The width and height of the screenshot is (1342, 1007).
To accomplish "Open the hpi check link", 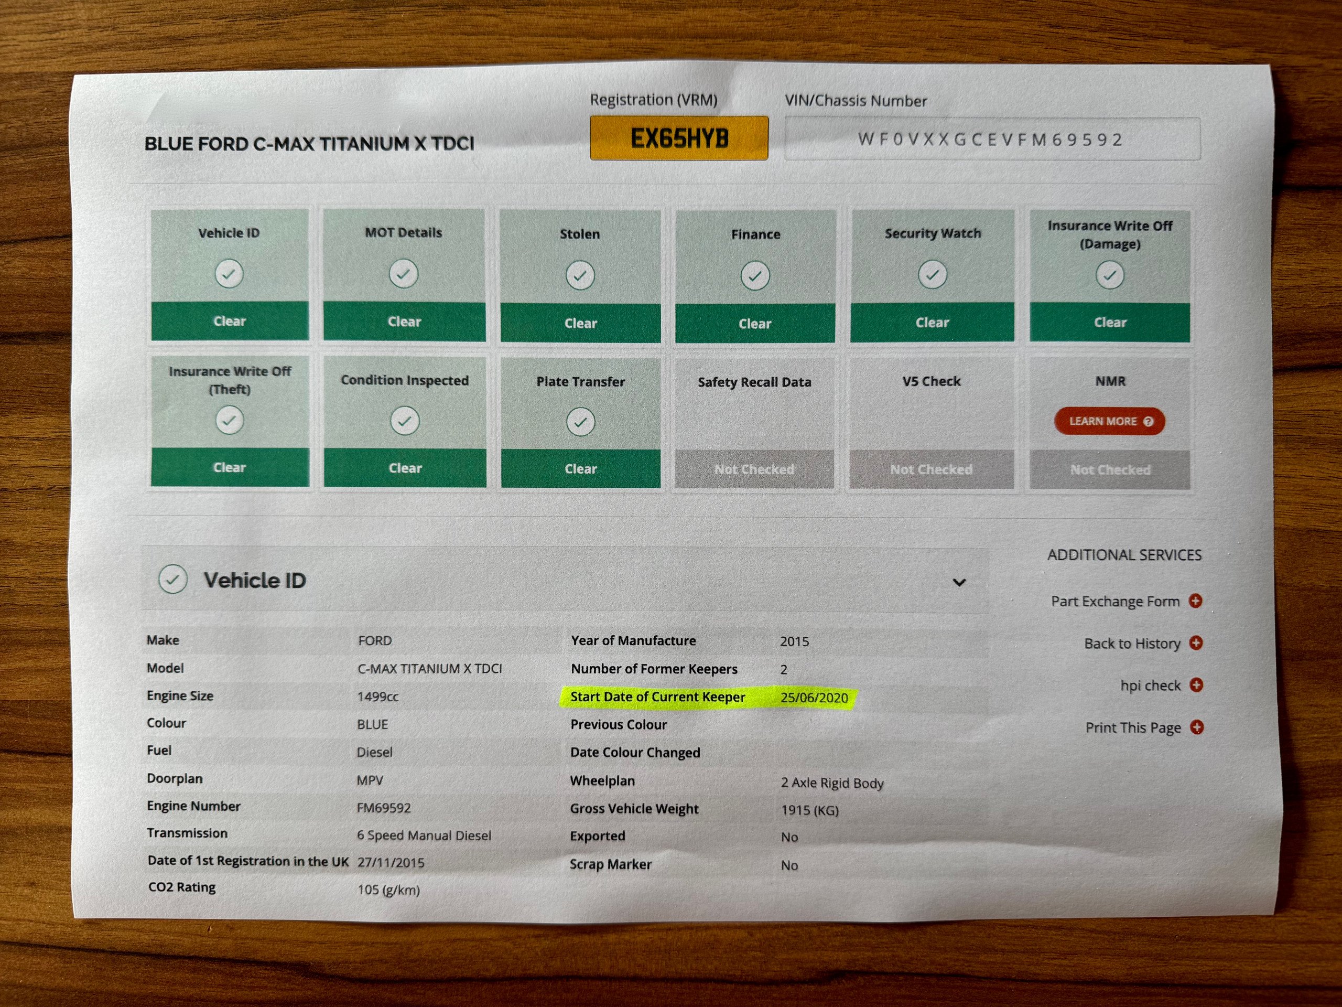I will point(1150,686).
